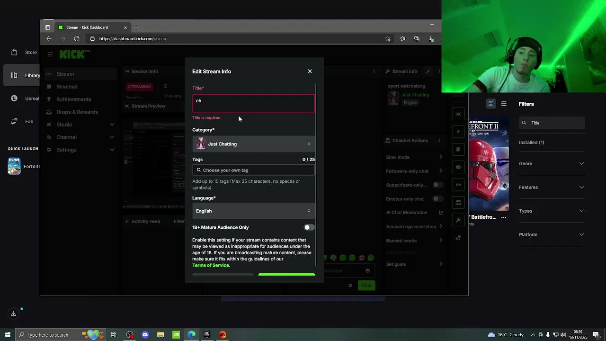Expand Types filter in Epic launcher

click(x=552, y=211)
